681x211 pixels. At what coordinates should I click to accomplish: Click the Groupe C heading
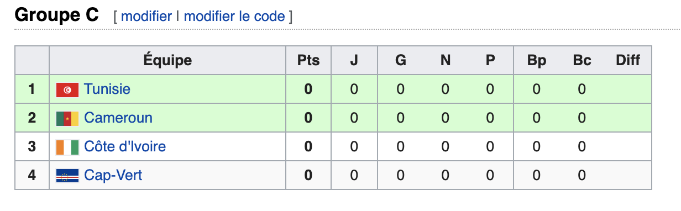pos(56,15)
